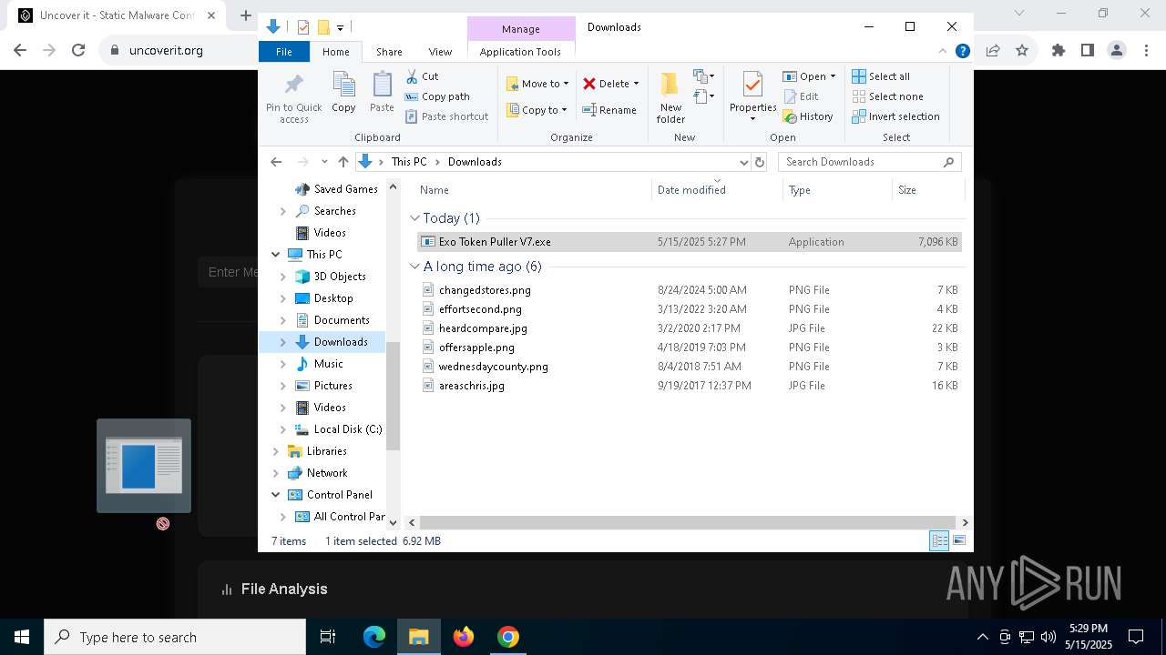Image resolution: width=1166 pixels, height=655 pixels.
Task: Open notification center on taskbar
Action: (1136, 637)
